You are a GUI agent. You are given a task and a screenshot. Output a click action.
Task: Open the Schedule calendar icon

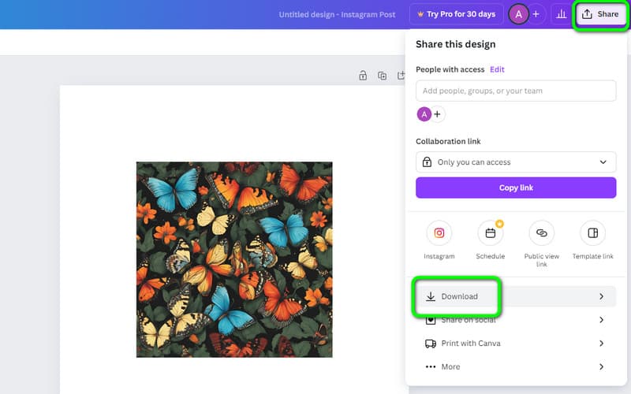(490, 233)
